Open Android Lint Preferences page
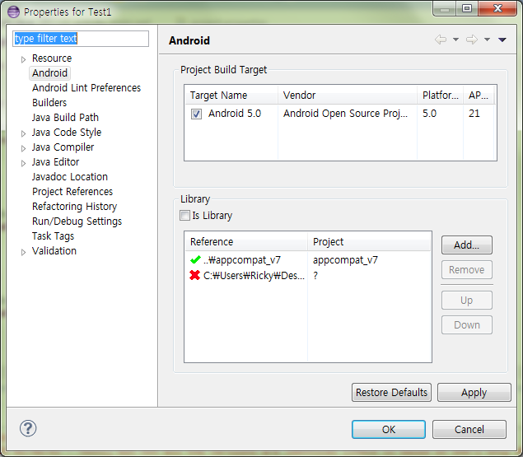This screenshot has height=457, width=523. [x=86, y=88]
